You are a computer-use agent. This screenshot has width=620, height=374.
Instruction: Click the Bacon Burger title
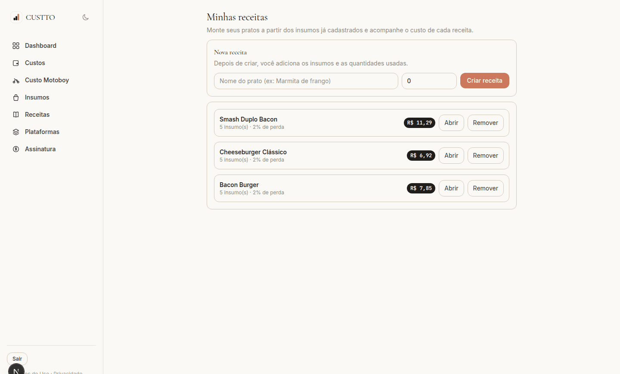(239, 185)
